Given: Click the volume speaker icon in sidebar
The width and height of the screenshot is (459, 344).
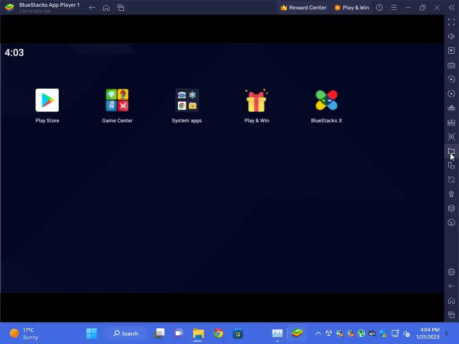Looking at the screenshot, I should (x=451, y=36).
